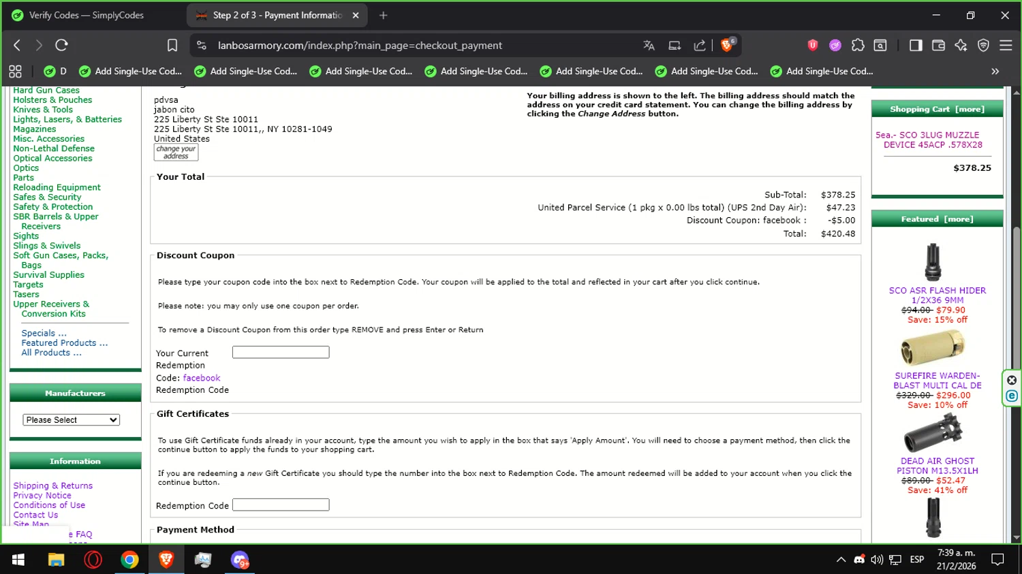Open the red shield extension icon
The image size is (1022, 574).
pos(813,45)
